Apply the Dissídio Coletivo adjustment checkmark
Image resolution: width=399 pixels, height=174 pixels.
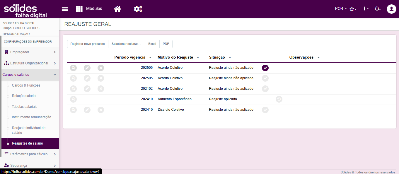pyautogui.click(x=265, y=110)
